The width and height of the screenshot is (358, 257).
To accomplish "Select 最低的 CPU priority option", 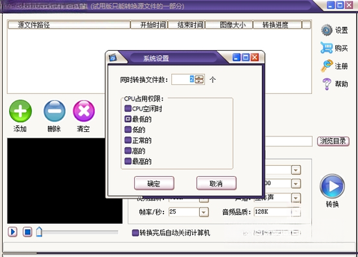I will (x=128, y=119).
